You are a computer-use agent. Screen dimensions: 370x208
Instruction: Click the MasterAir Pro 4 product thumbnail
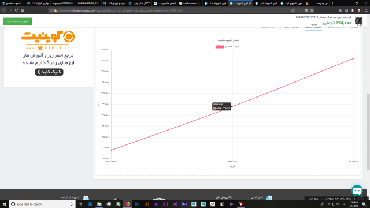tap(358, 21)
